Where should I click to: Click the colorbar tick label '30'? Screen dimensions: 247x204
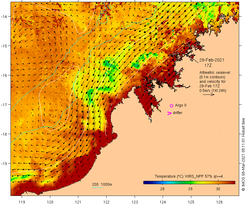218,189
